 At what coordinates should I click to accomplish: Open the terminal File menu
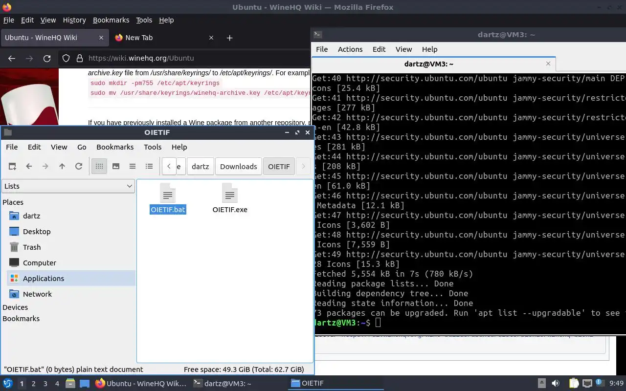pyautogui.click(x=322, y=49)
